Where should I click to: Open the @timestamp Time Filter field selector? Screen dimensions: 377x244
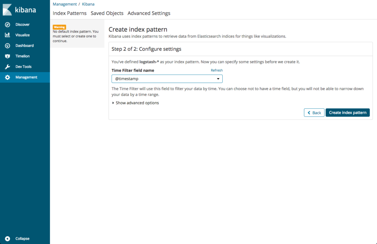pyautogui.click(x=162, y=79)
